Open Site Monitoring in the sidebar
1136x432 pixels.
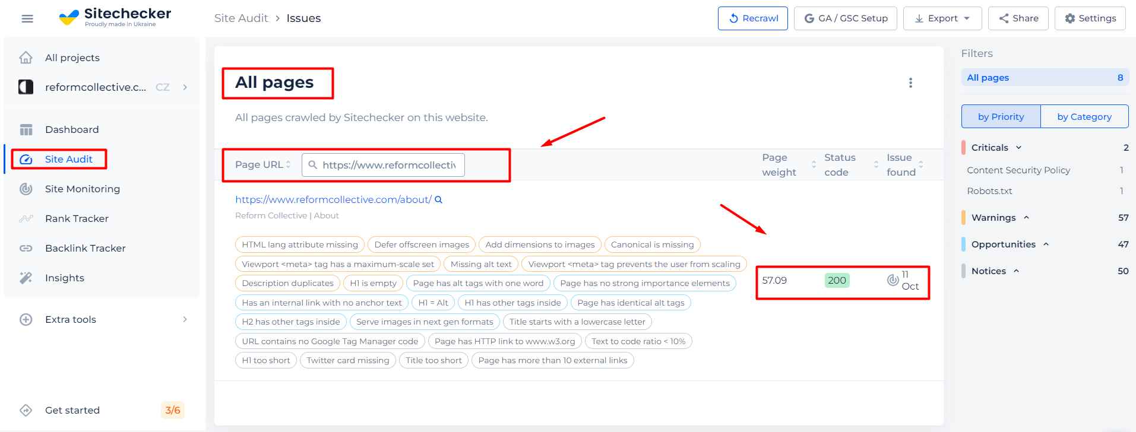(x=83, y=189)
